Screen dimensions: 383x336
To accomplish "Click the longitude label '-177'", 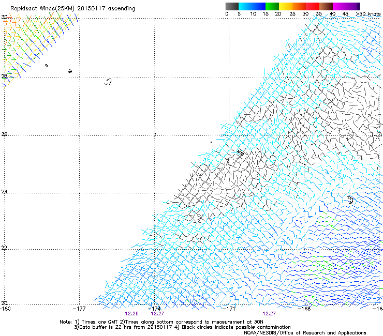I will [x=79, y=309].
